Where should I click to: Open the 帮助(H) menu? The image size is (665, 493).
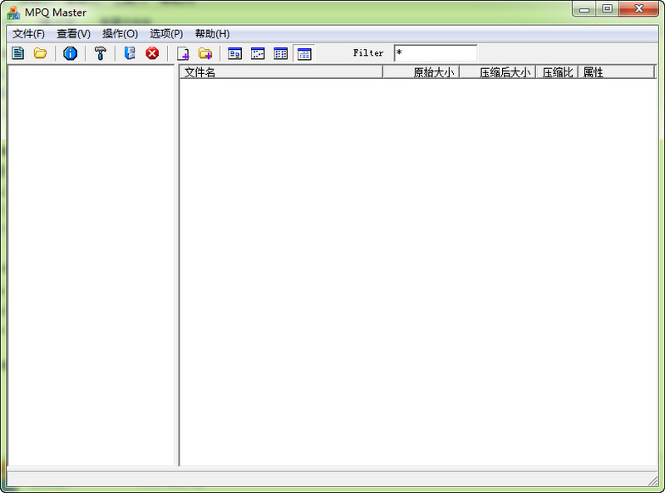tap(212, 33)
